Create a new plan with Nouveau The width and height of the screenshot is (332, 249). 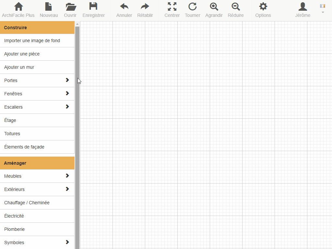(x=49, y=10)
